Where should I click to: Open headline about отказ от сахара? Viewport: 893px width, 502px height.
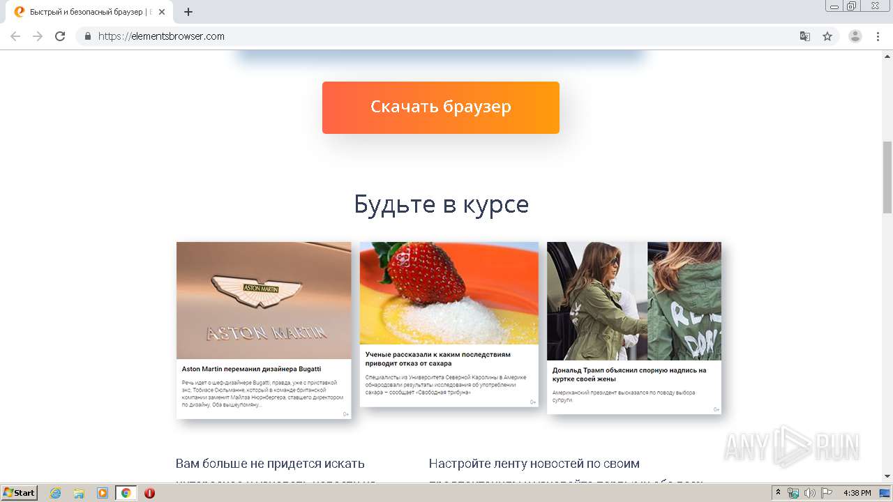tap(438, 359)
